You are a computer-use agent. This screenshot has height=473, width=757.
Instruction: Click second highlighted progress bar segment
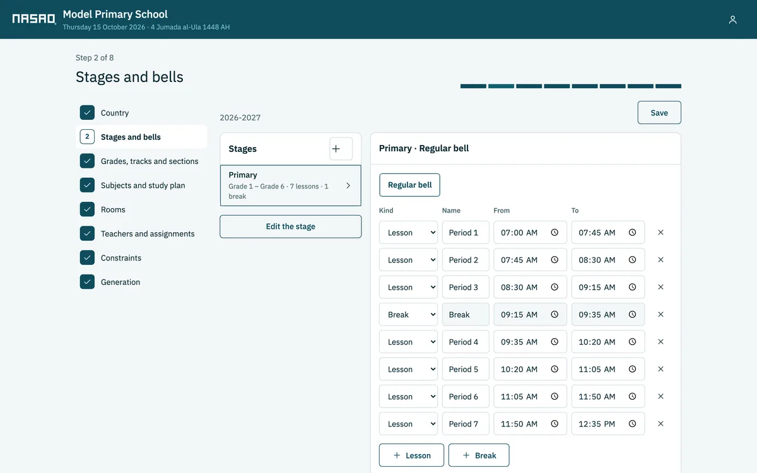coord(501,86)
